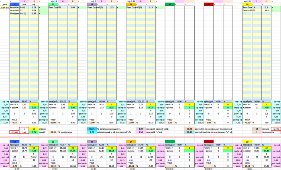The height and width of the screenshot is (170, 281).
Task: Click the yellow 72 count cell
Action: [x=266, y=148]
